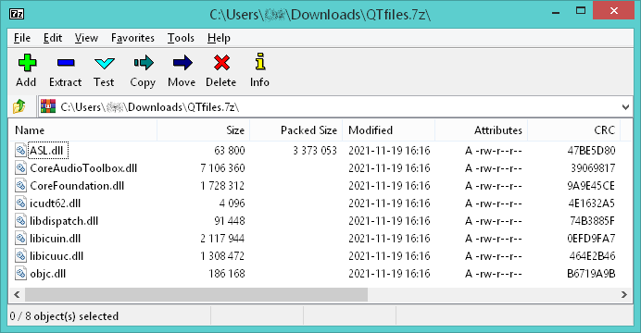This screenshot has width=641, height=333.
Task: Click the Move toolbar icon
Action: [182, 63]
